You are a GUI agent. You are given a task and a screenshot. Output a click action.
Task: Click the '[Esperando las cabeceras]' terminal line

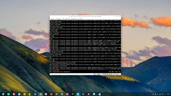pyautogui.click(x=61, y=72)
